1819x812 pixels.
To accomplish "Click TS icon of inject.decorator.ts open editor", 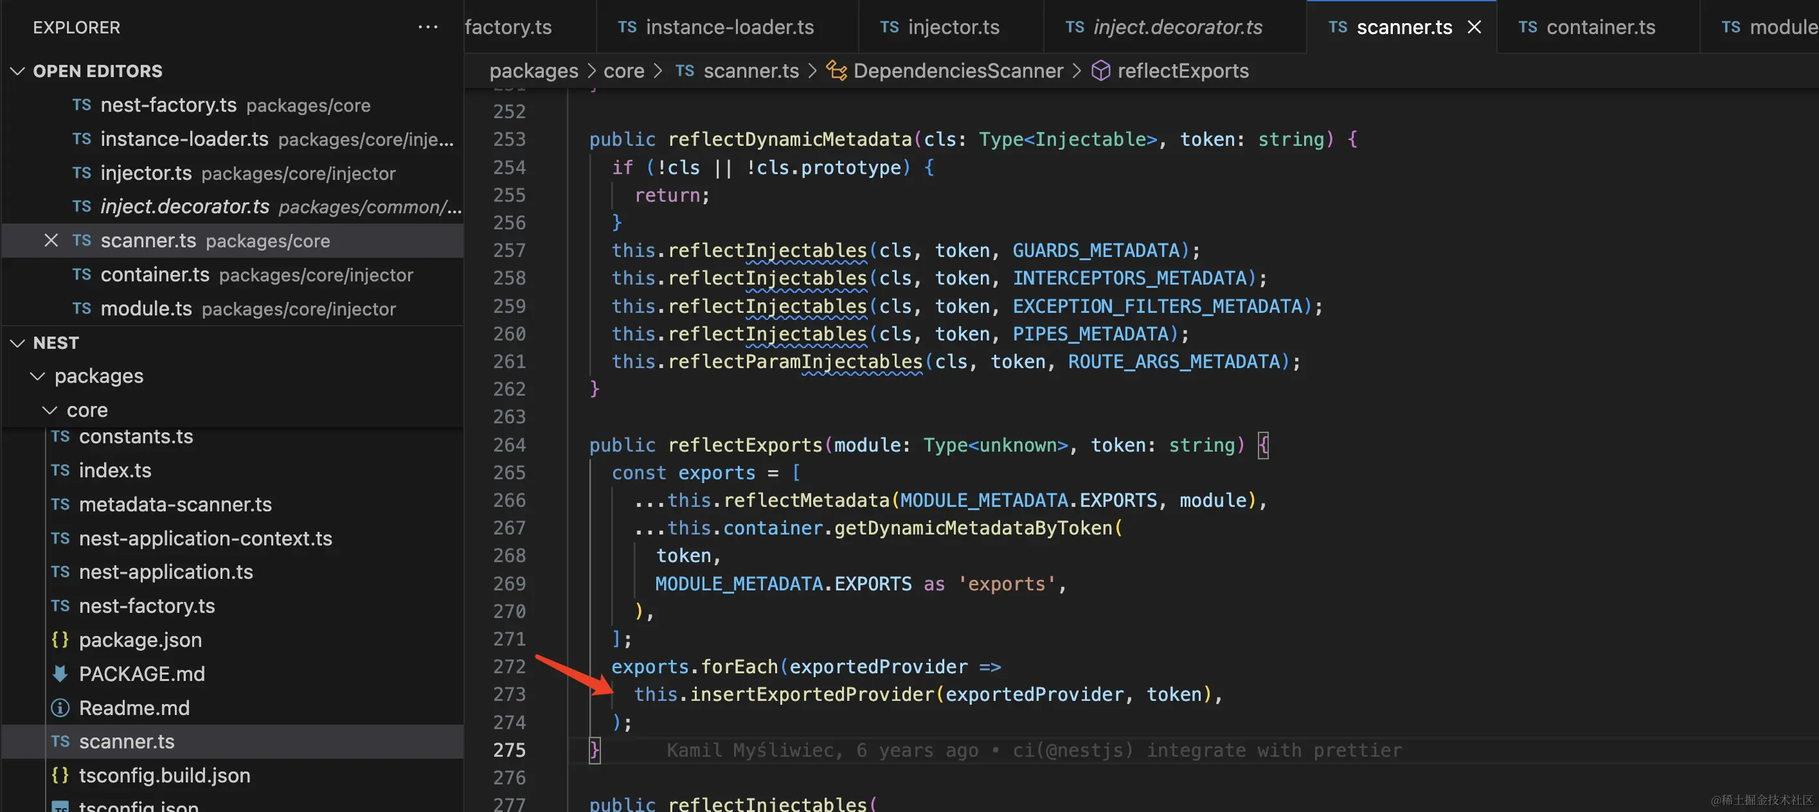I will pyautogui.click(x=82, y=206).
